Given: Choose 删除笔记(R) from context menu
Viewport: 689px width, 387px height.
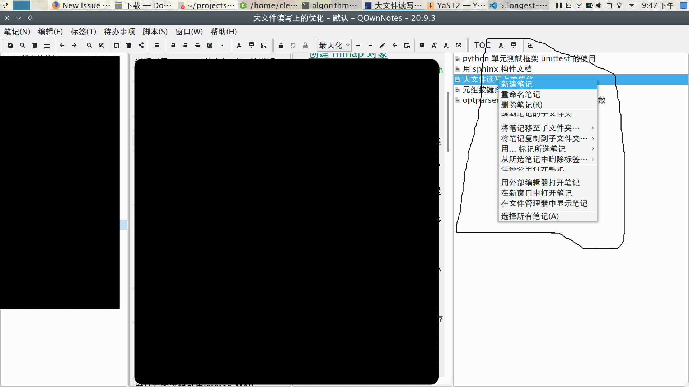Looking at the screenshot, I should (x=548, y=105).
